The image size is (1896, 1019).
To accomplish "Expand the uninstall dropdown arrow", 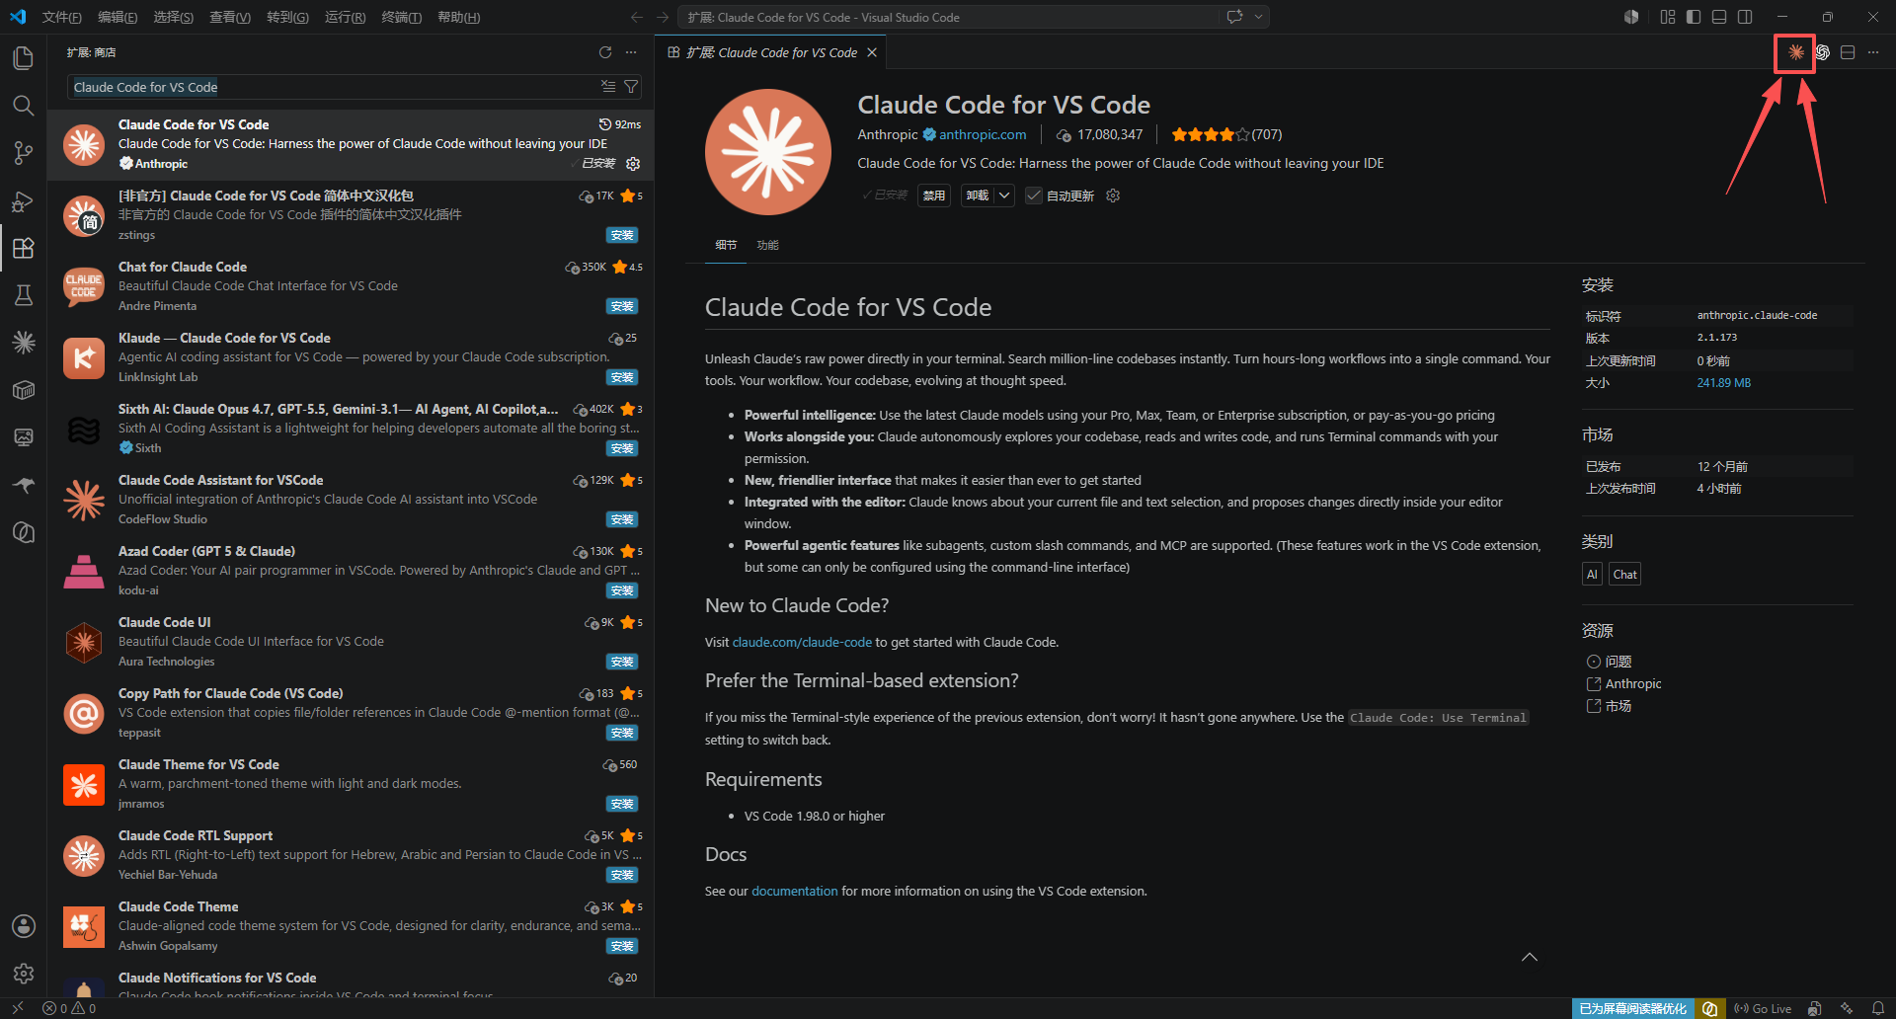I will pyautogui.click(x=1004, y=196).
